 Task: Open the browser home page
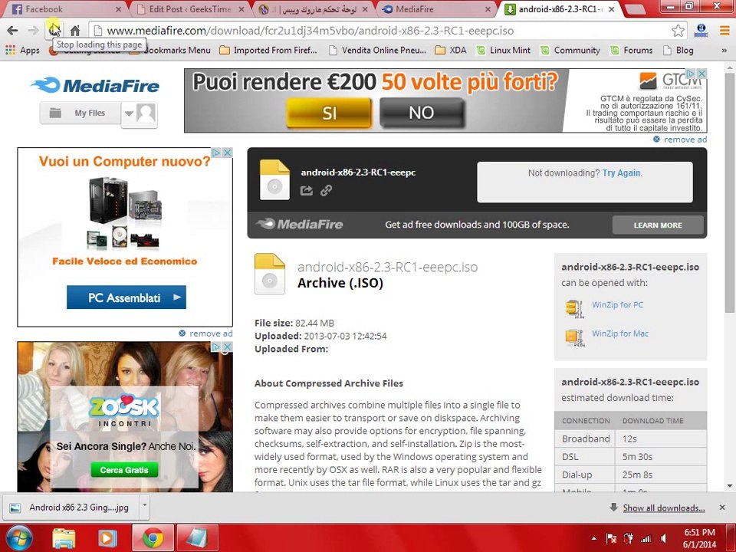75,31
